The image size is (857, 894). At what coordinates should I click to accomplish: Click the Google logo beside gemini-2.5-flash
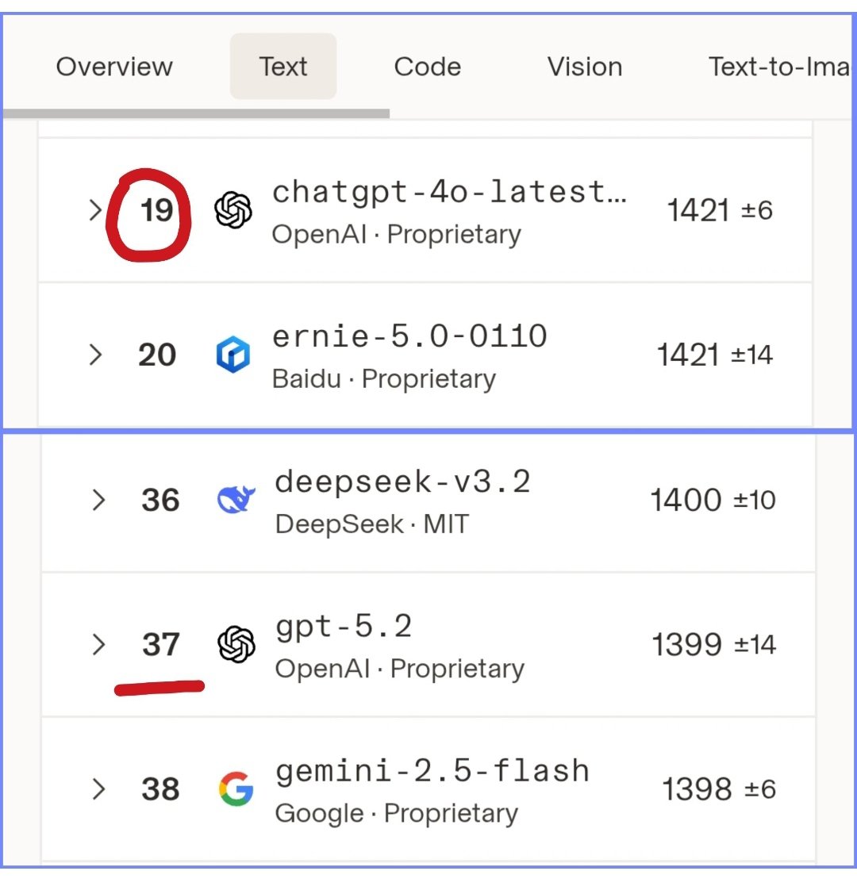[236, 789]
